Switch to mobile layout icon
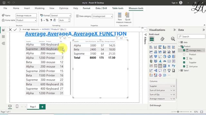This screenshot has width=206, height=115. pyautogui.click(x=17, y=106)
